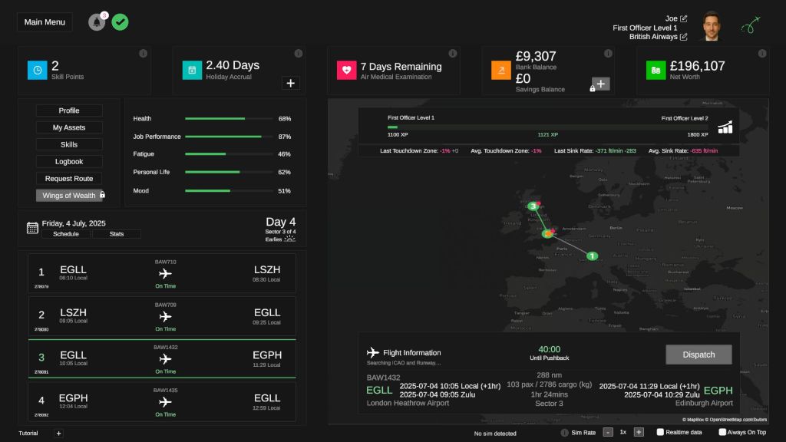Click the XP level progress chart icon

(x=725, y=127)
